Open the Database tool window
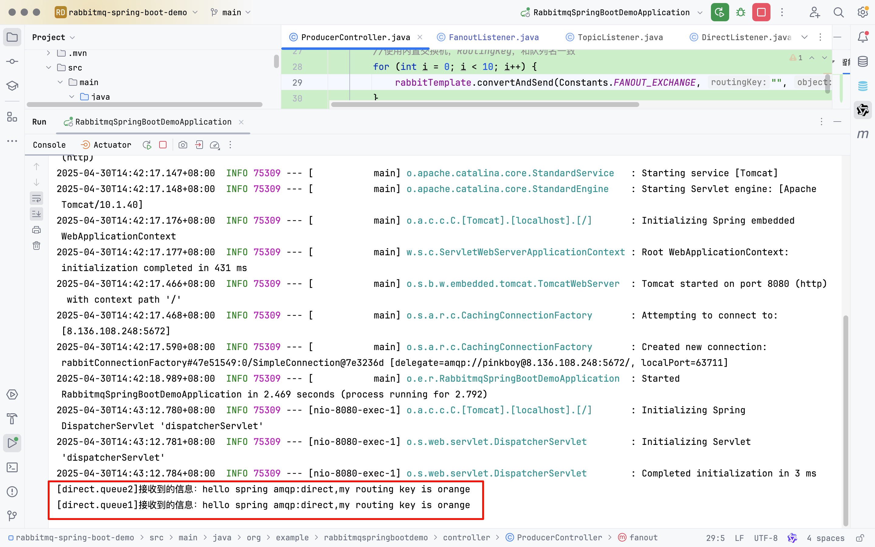Image resolution: width=875 pixels, height=547 pixels. (x=863, y=61)
